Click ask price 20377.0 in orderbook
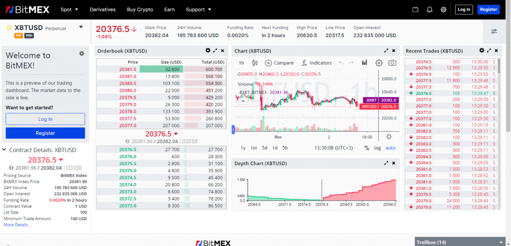The image size is (511, 246). pos(128,125)
